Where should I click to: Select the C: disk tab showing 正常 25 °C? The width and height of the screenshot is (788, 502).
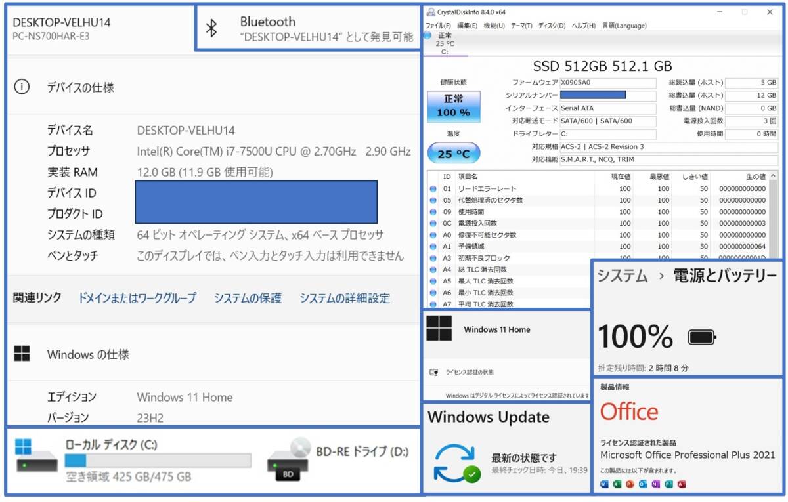click(x=445, y=43)
